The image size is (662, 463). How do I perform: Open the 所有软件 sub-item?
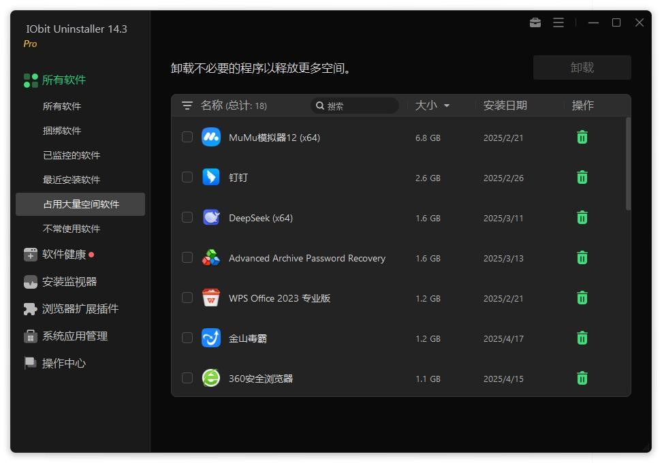[x=62, y=106]
